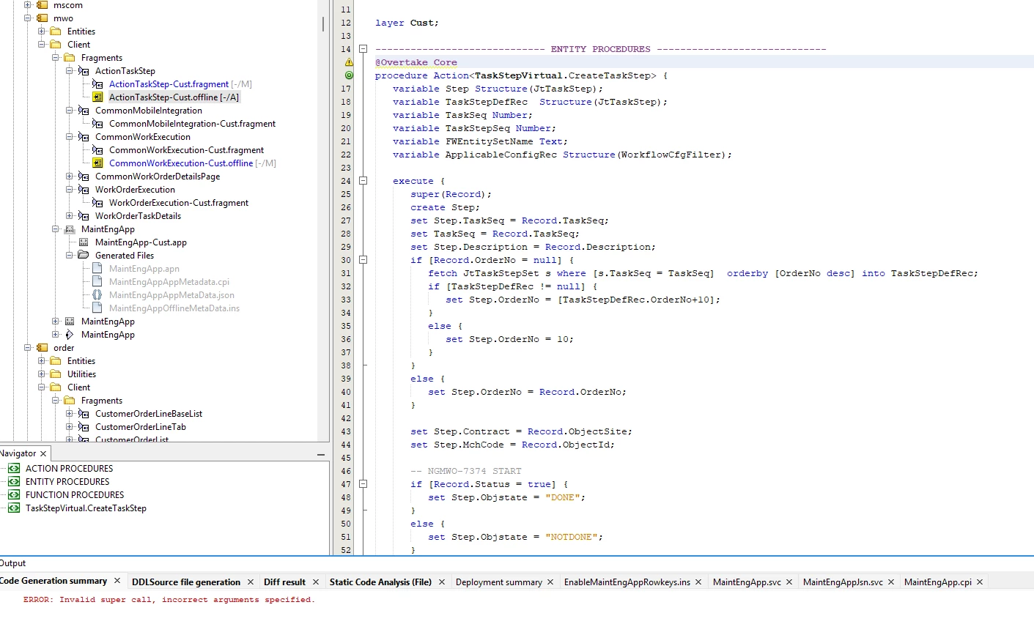Click the ACTION PROCEDURES navigator icon
1034x635 pixels.
[x=14, y=469]
